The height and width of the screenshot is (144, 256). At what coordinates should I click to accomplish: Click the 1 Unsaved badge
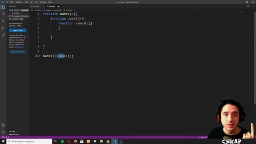24,10
